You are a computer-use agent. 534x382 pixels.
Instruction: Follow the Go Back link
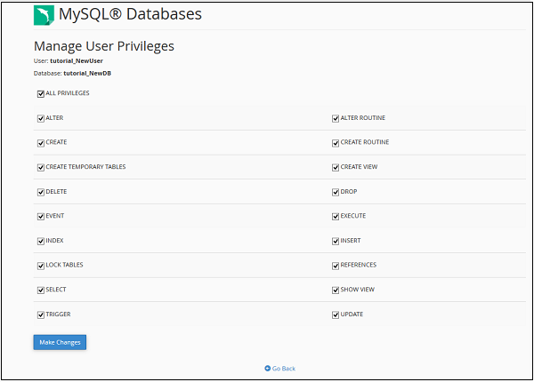[x=284, y=368]
